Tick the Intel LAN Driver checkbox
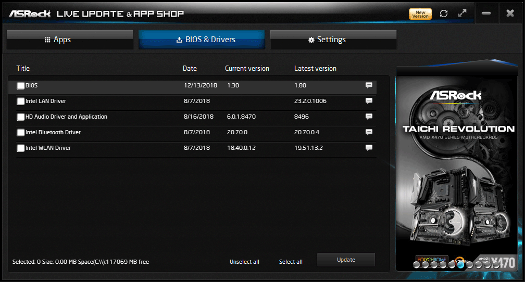Image resolution: width=525 pixels, height=282 pixels. tap(21, 101)
